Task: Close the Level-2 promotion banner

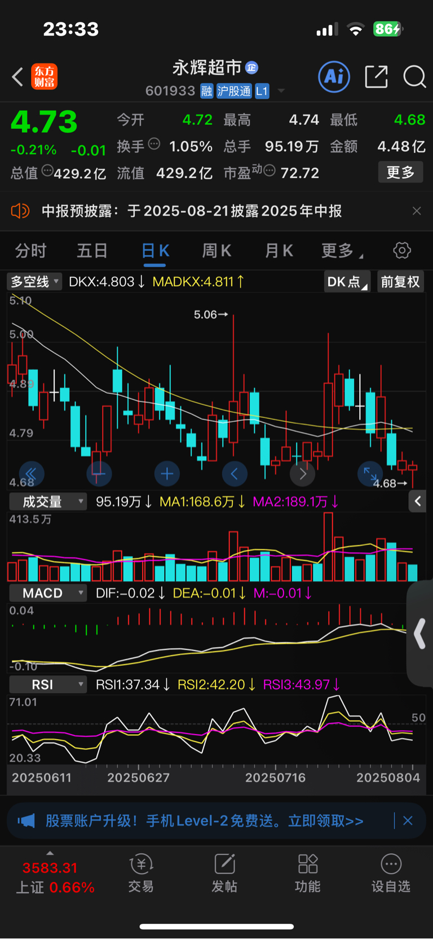Action: coord(408,820)
